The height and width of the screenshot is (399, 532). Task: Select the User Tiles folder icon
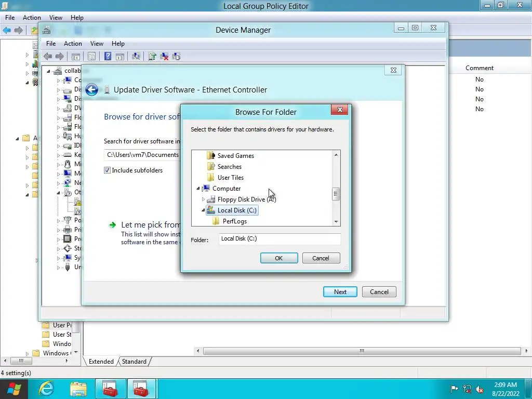tap(211, 178)
